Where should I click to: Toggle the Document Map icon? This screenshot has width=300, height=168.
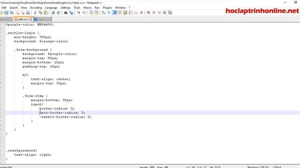125,13
